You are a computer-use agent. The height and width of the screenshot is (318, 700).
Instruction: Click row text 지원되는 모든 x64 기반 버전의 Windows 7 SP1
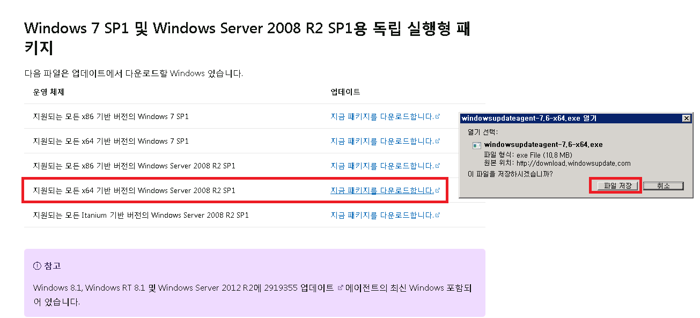click(111, 141)
